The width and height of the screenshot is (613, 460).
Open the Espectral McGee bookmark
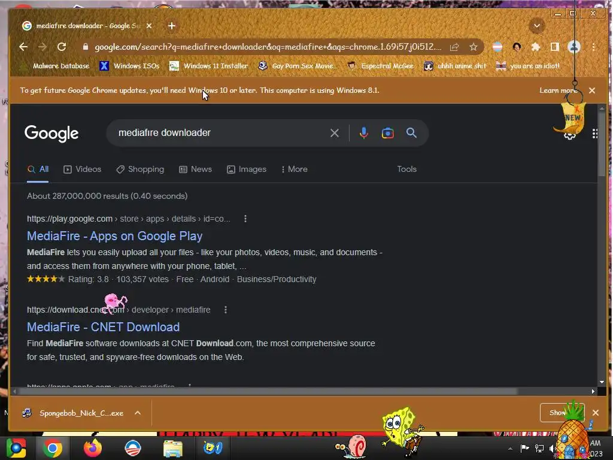[x=381, y=66]
